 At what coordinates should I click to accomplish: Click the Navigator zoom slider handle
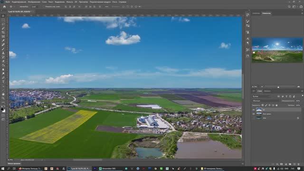pos(278,87)
